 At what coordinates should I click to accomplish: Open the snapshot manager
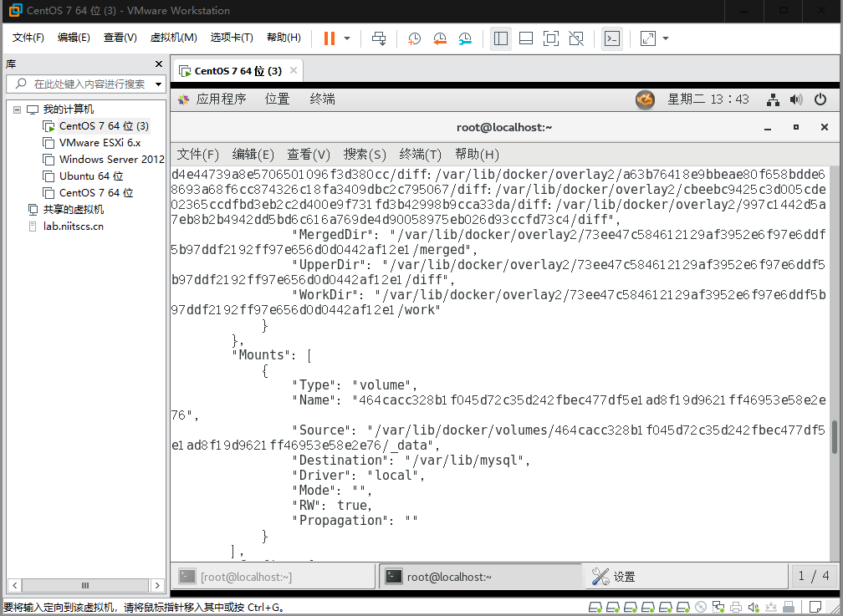click(x=465, y=38)
